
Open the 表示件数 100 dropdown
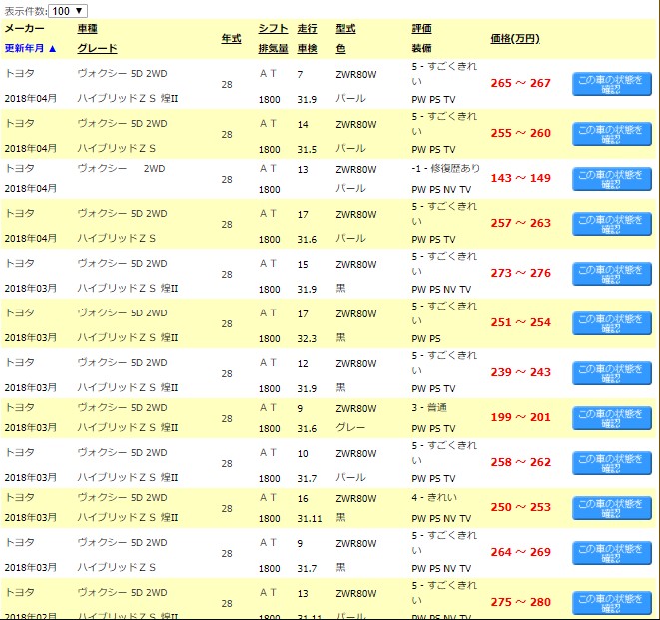(68, 11)
